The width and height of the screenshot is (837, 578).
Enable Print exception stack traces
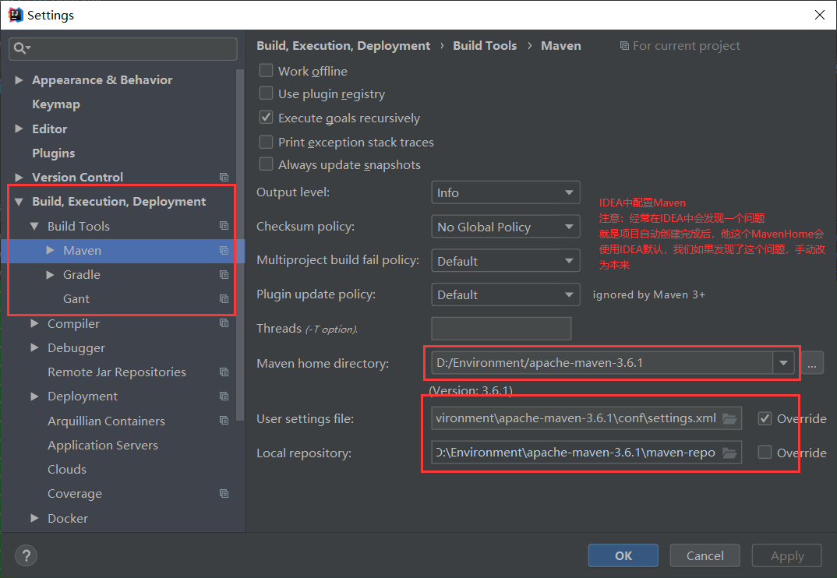point(266,142)
